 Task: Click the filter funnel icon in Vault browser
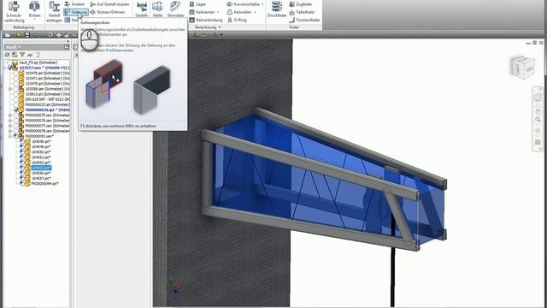click(22, 55)
